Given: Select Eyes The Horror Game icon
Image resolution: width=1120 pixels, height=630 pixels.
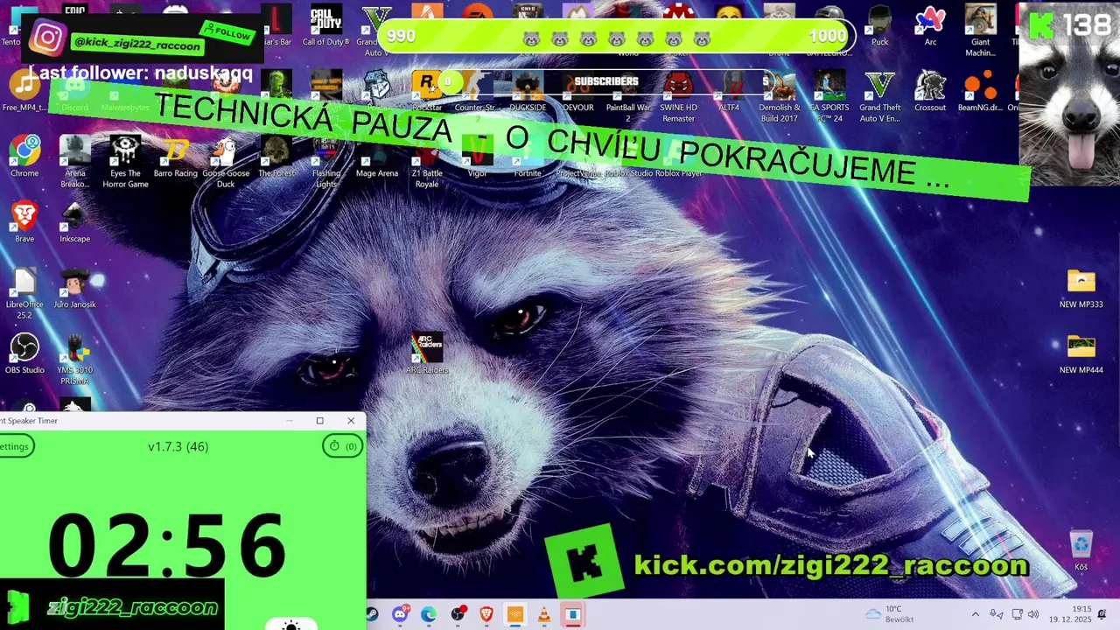Looking at the screenshot, I should [125, 162].
